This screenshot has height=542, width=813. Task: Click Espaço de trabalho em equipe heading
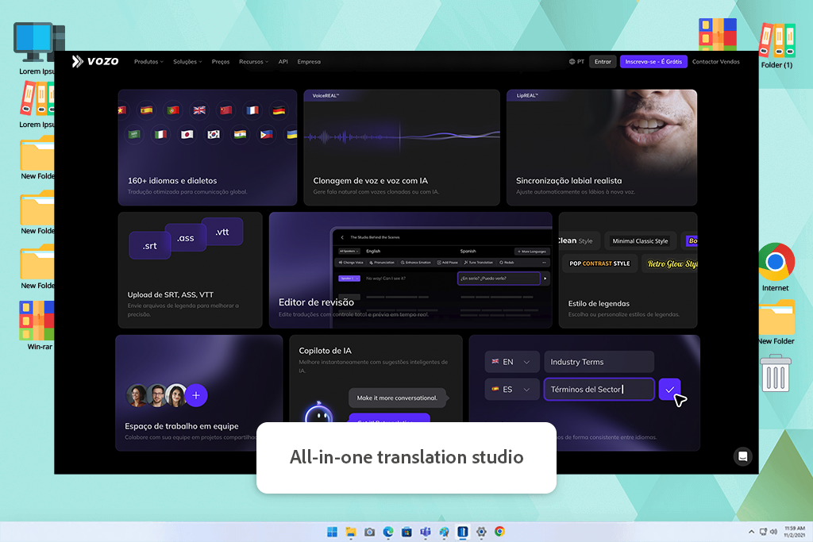click(182, 426)
